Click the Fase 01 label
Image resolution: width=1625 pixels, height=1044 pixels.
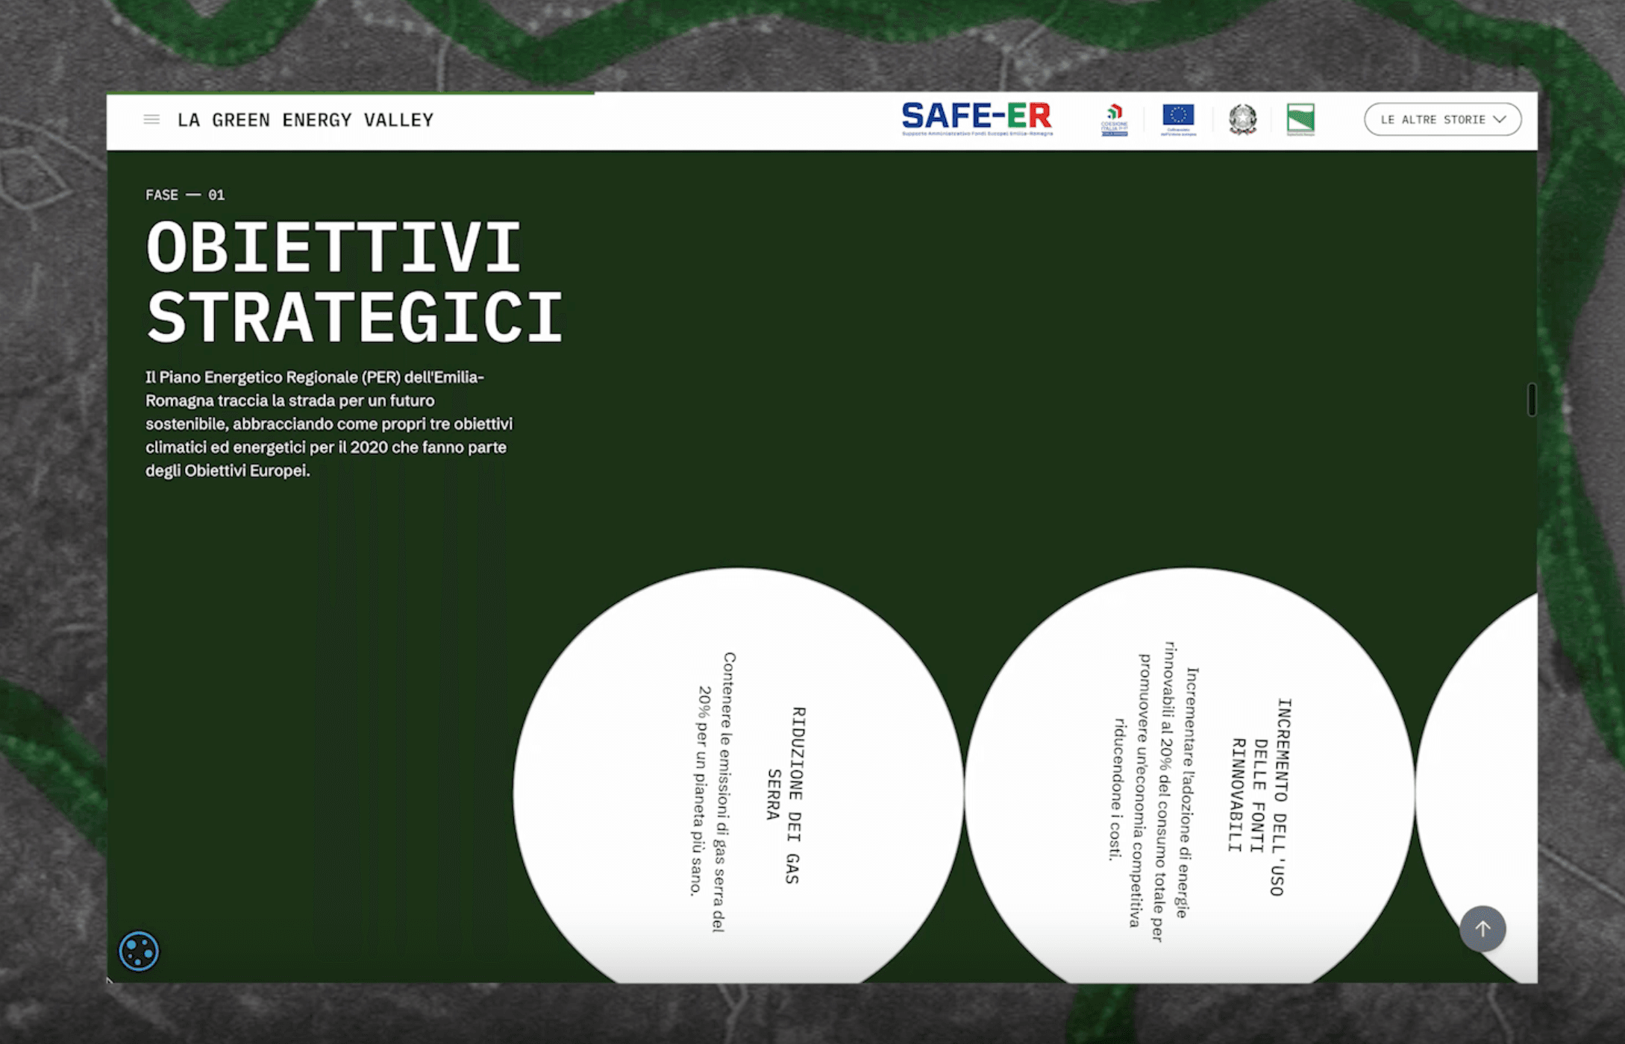[185, 195]
